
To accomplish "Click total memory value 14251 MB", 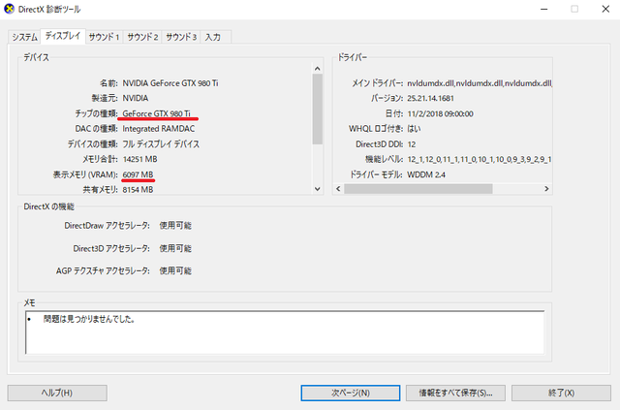I will point(139,159).
